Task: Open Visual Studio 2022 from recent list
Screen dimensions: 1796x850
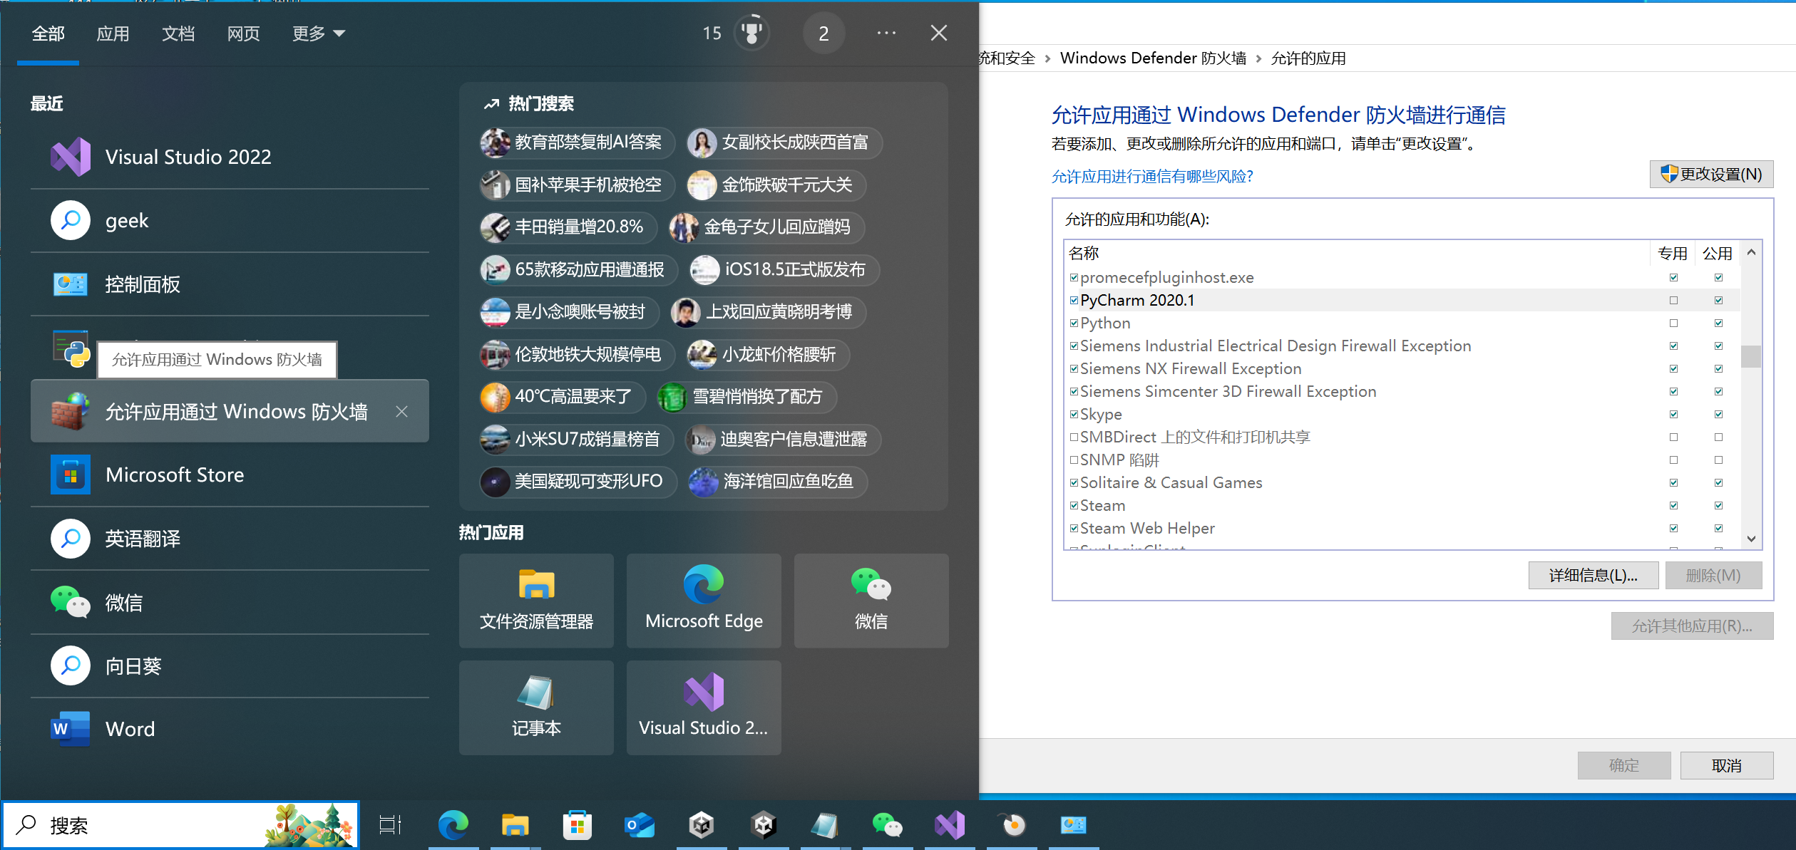Action: [x=188, y=157]
